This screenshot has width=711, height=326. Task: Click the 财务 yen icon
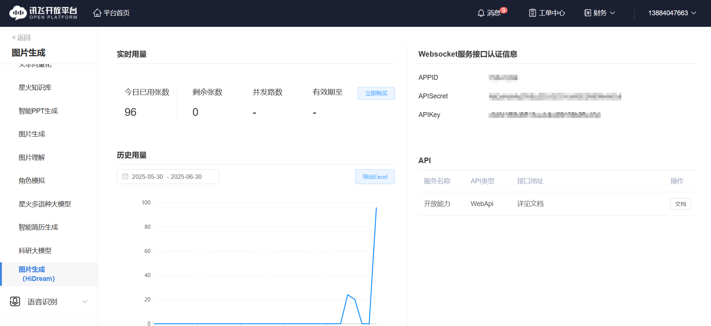click(x=588, y=13)
